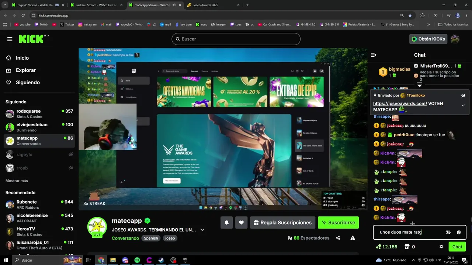Open Twitch bookmark

(41, 25)
